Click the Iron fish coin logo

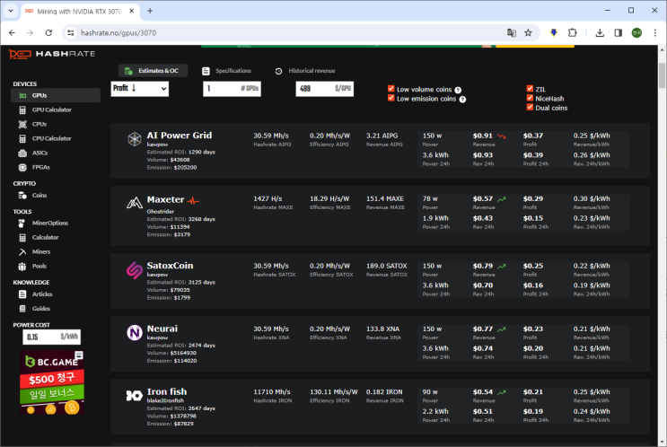[x=135, y=396]
